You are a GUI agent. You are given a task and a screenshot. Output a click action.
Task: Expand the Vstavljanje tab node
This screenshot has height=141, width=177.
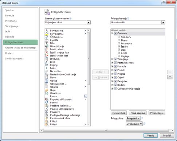(x=113, y=59)
